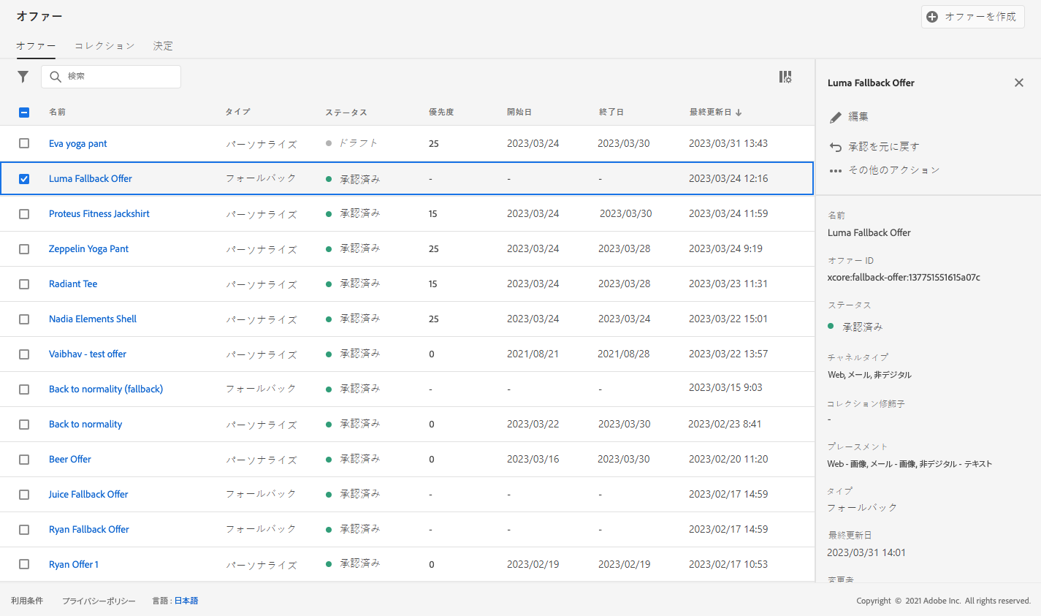Open Back to normality (fallback) link

coord(106,389)
